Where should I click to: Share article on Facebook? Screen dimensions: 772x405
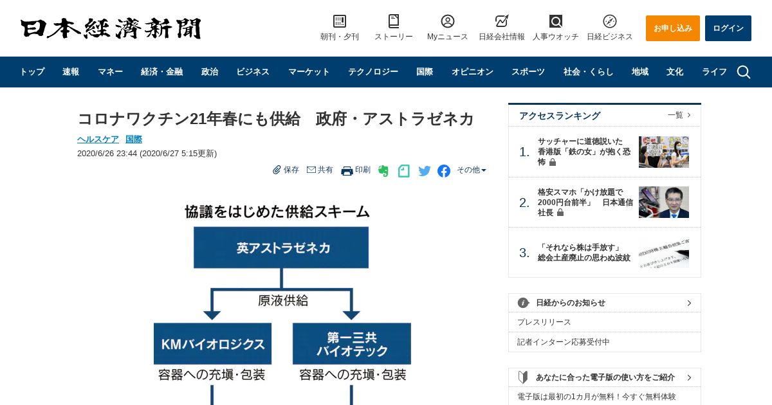(x=444, y=171)
